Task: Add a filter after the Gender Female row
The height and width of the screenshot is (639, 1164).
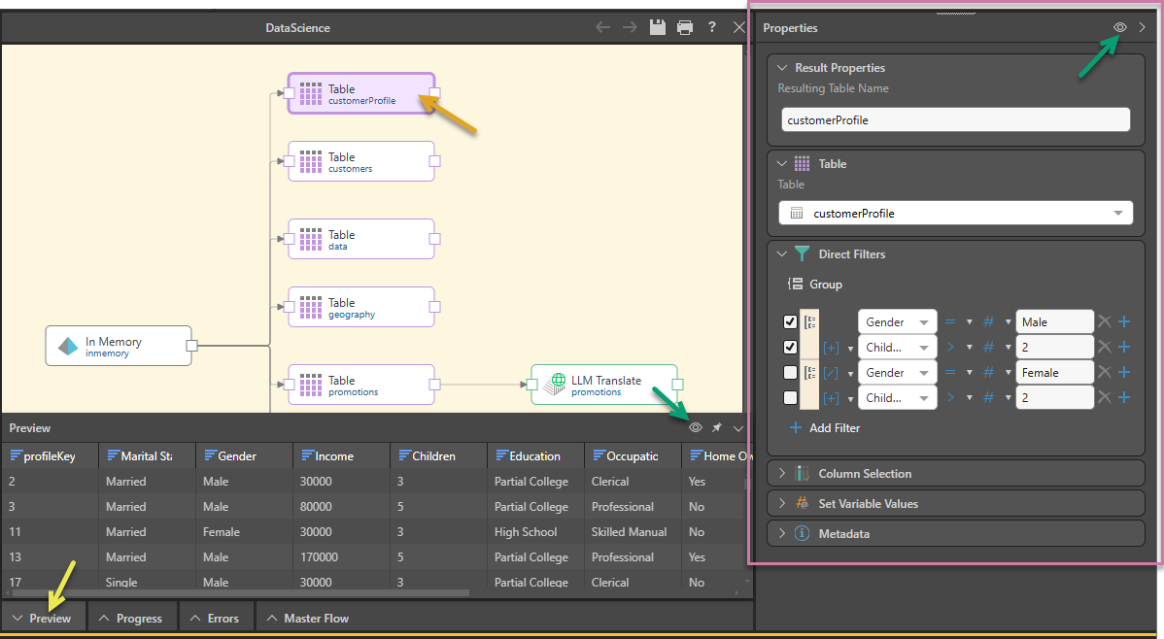Action: (1125, 372)
